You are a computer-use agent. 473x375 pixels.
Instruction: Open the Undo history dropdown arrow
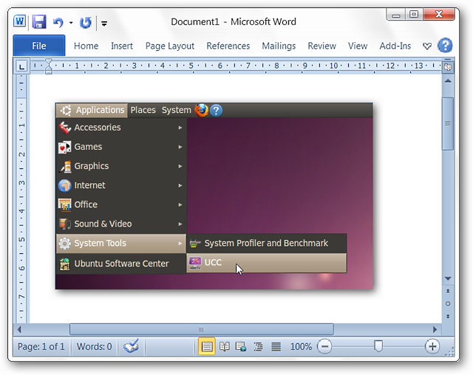click(71, 23)
